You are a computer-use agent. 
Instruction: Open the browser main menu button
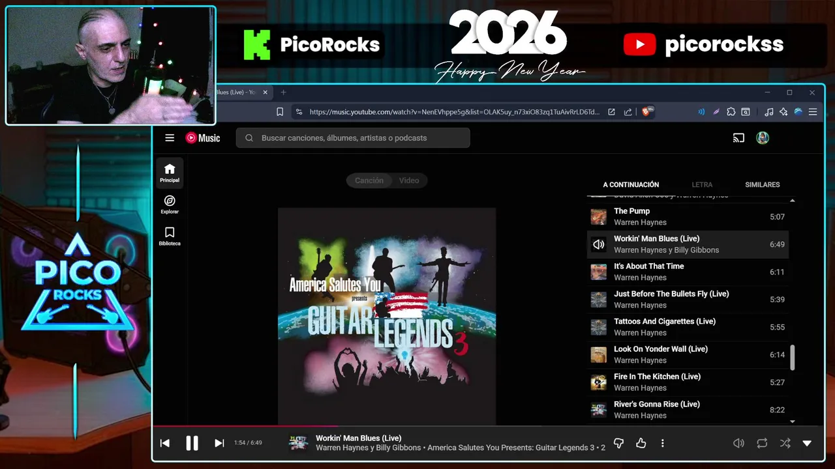click(x=813, y=112)
